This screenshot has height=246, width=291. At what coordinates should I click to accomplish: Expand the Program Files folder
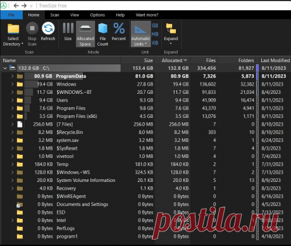[12, 108]
